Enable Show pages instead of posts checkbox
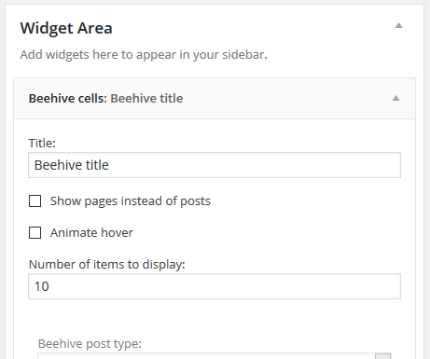 [35, 201]
